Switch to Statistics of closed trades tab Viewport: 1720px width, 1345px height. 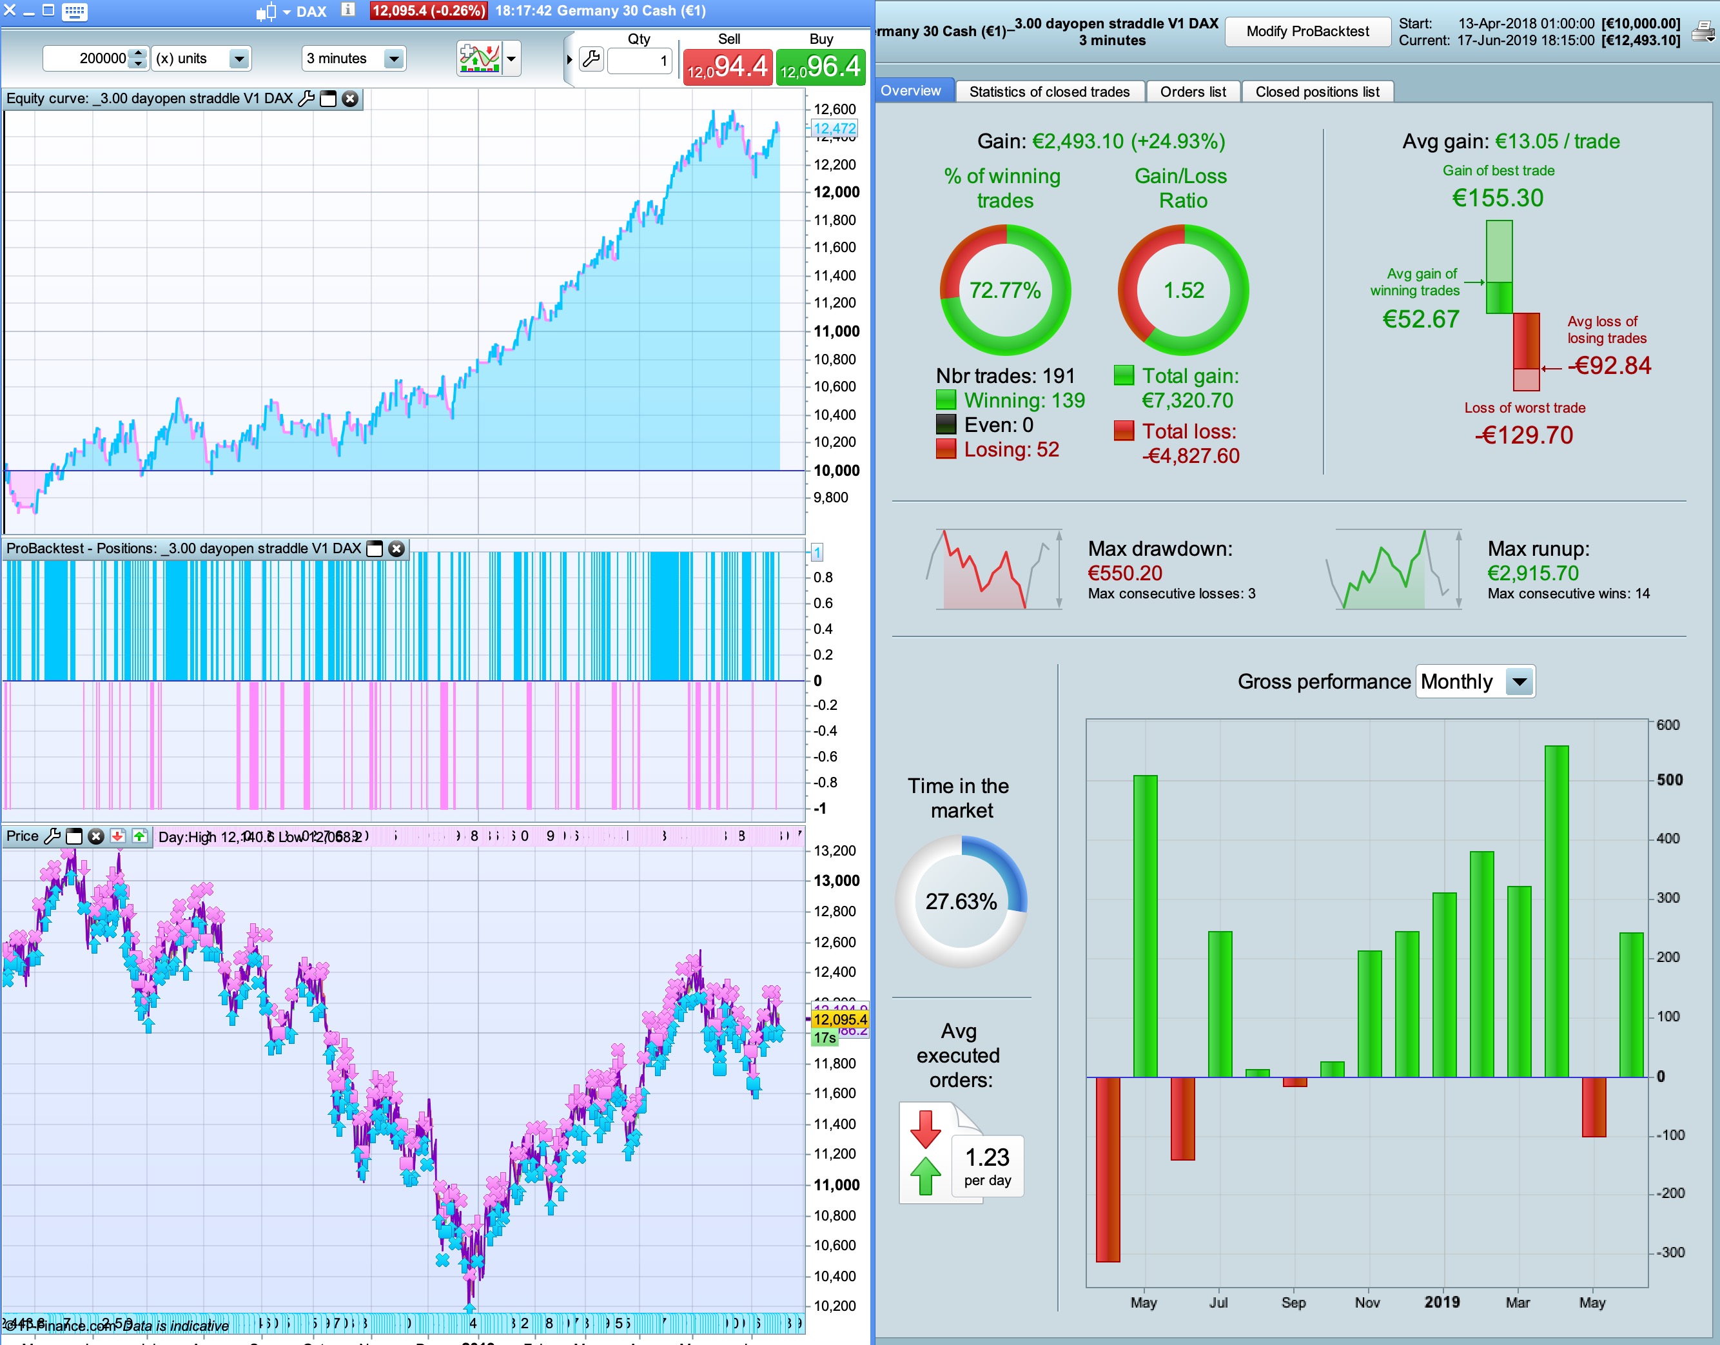coord(1049,92)
